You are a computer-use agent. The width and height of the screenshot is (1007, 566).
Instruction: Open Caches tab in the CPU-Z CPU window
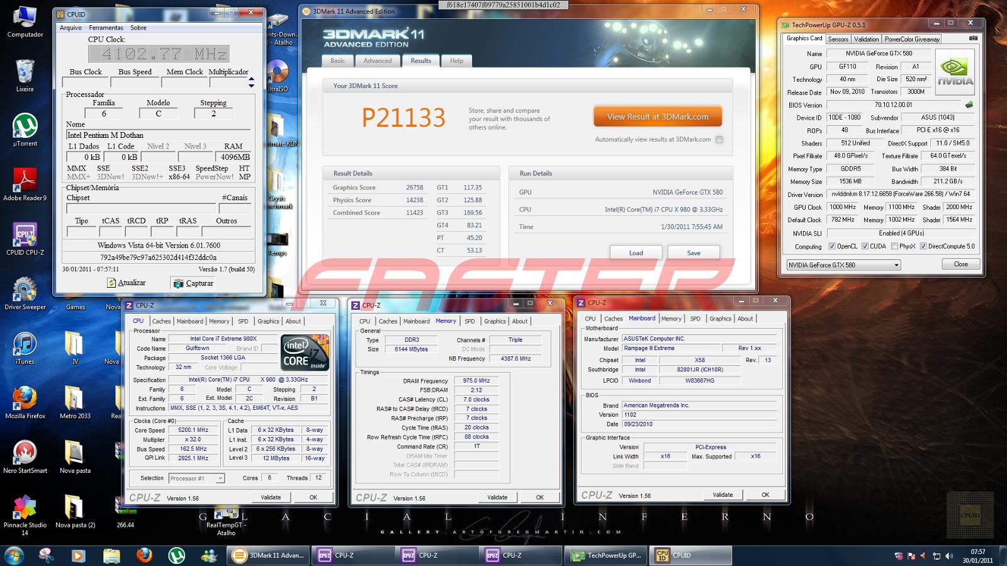161,321
